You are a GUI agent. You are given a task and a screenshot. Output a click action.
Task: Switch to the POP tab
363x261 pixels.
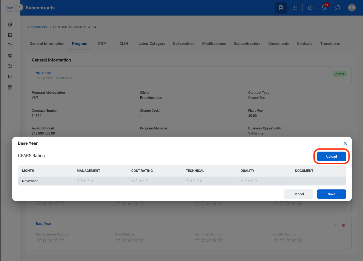[x=102, y=44]
